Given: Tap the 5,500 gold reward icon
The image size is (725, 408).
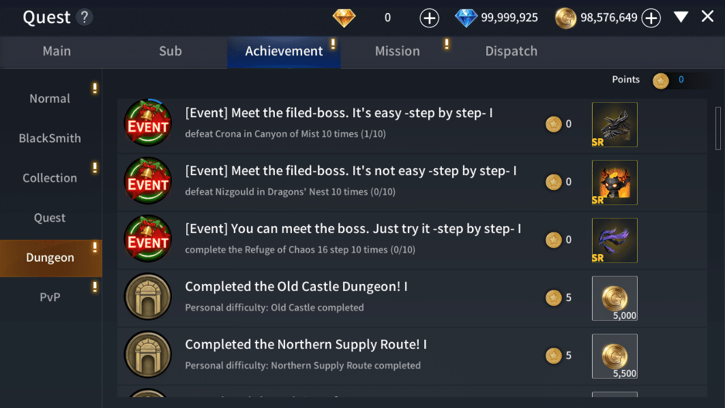Looking at the screenshot, I should coord(615,356).
